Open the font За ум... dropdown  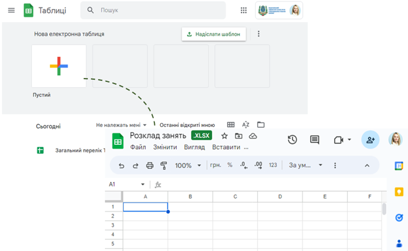tap(305, 165)
